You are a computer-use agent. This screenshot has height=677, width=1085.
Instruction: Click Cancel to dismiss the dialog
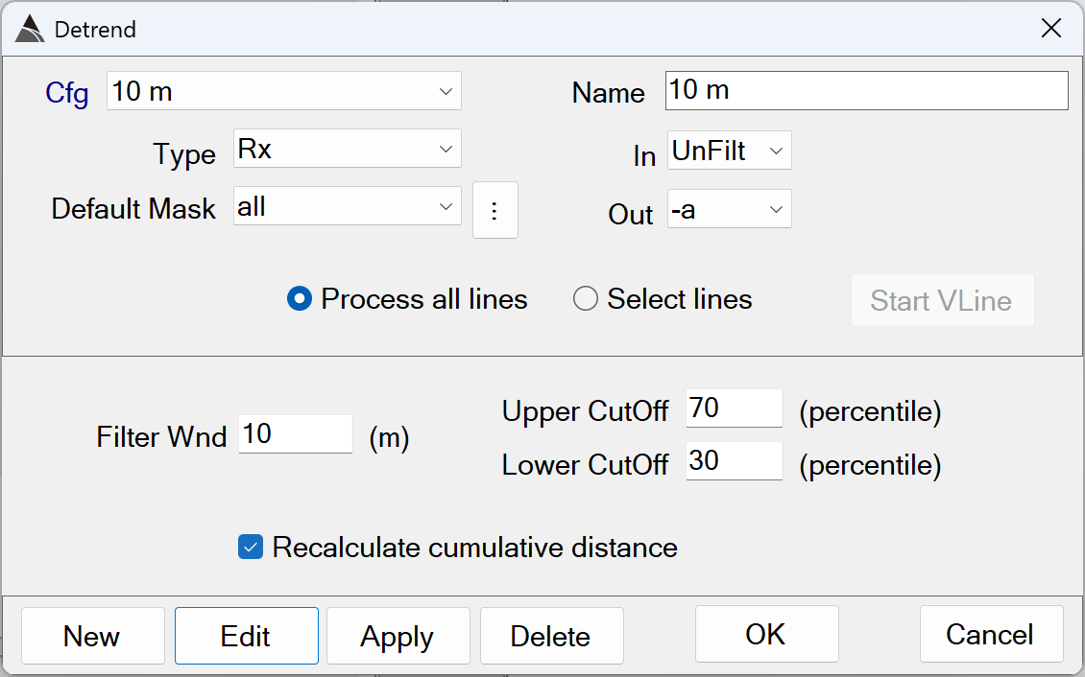(990, 634)
